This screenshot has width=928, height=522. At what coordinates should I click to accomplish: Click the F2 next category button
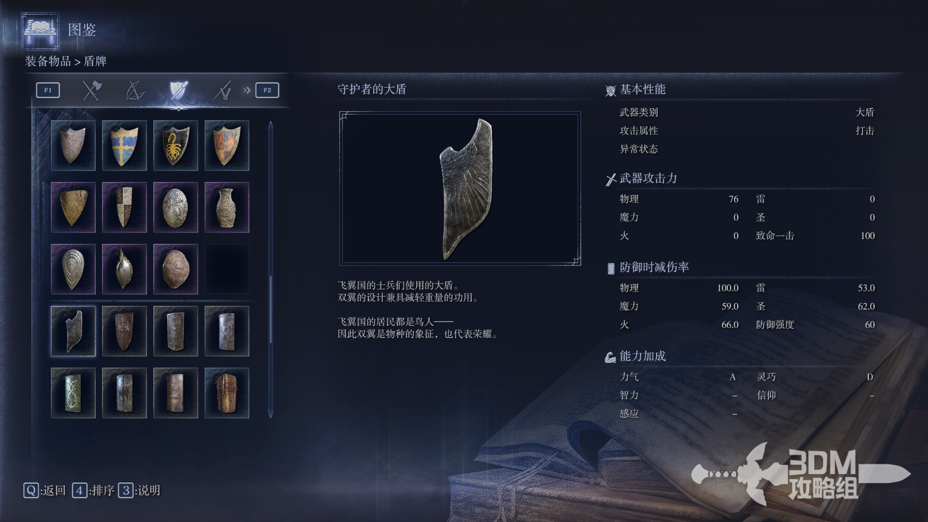[267, 90]
